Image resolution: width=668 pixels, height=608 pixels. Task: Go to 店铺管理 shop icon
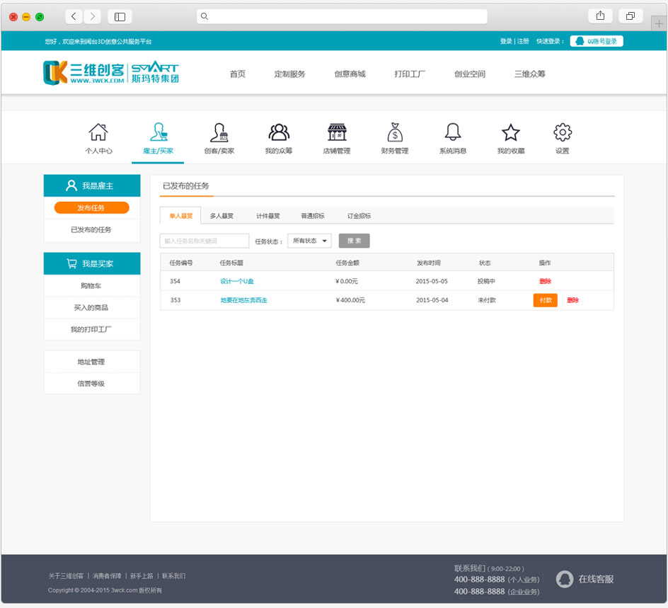(x=337, y=133)
